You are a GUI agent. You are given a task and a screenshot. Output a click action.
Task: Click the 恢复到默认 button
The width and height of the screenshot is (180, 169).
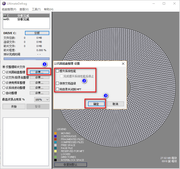click(x=70, y=165)
